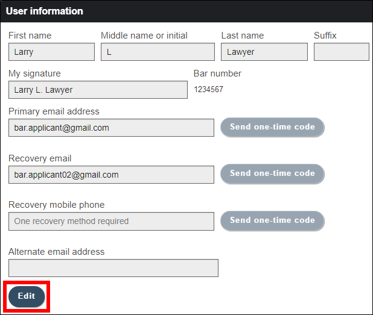The height and width of the screenshot is (315, 373).
Task: Click the bar number value 1234567
Action: [208, 90]
